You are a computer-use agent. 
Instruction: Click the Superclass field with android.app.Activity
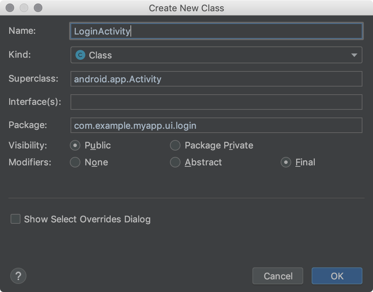(216, 79)
